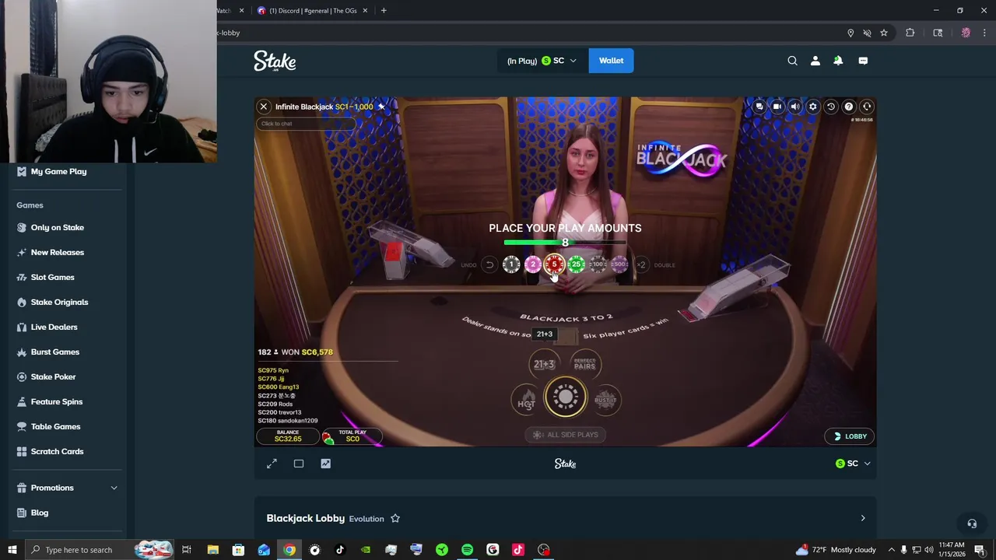Open the Lobby button in game

click(x=850, y=436)
